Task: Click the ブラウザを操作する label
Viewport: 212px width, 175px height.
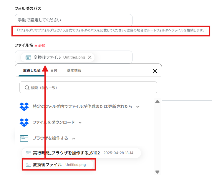Action: point(50,138)
